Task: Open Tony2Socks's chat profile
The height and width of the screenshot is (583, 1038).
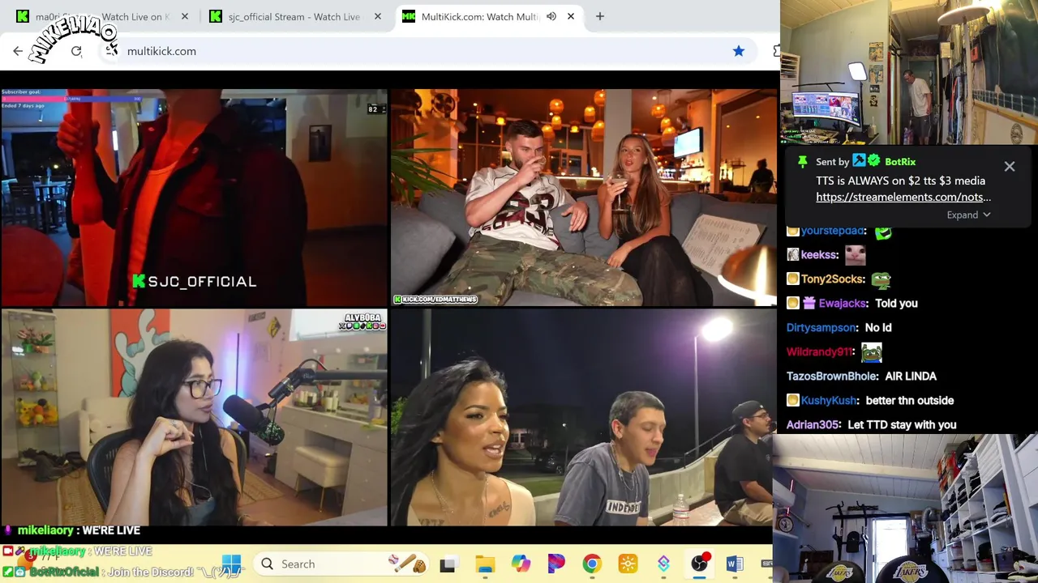Action: click(x=833, y=279)
